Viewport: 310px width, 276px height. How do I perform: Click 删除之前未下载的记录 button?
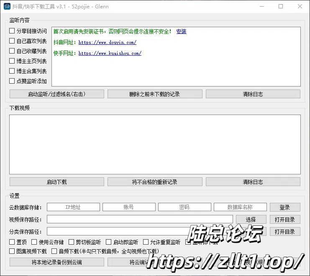(x=155, y=94)
